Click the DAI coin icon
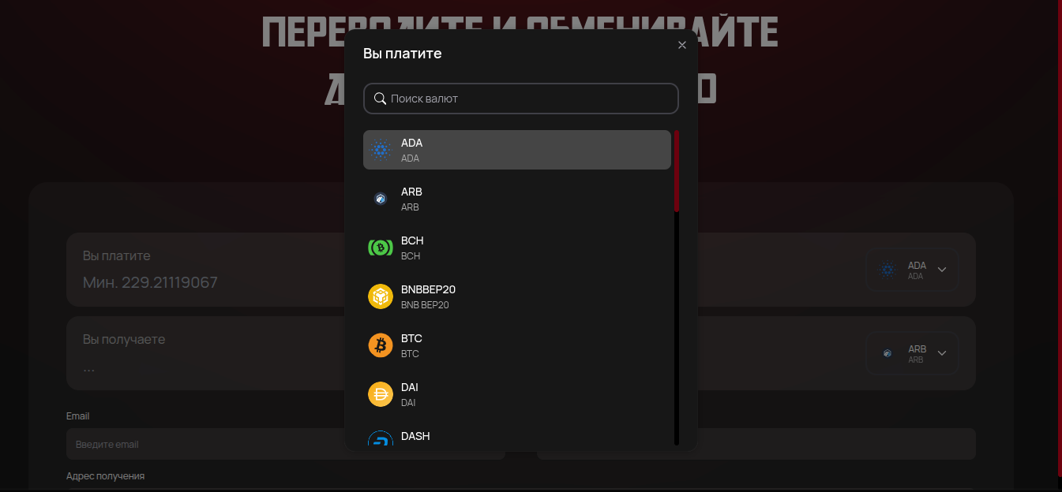Viewport: 1062px width, 492px height. pos(381,394)
